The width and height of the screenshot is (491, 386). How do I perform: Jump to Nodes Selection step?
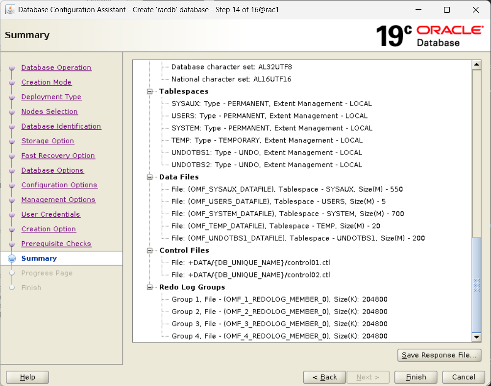tap(49, 112)
